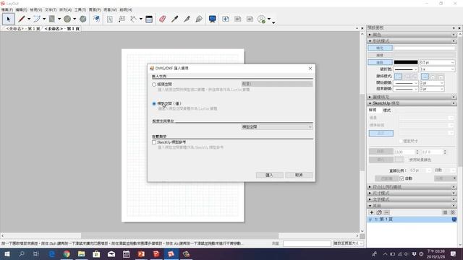Open the start arrow style dropdown

pos(405,83)
